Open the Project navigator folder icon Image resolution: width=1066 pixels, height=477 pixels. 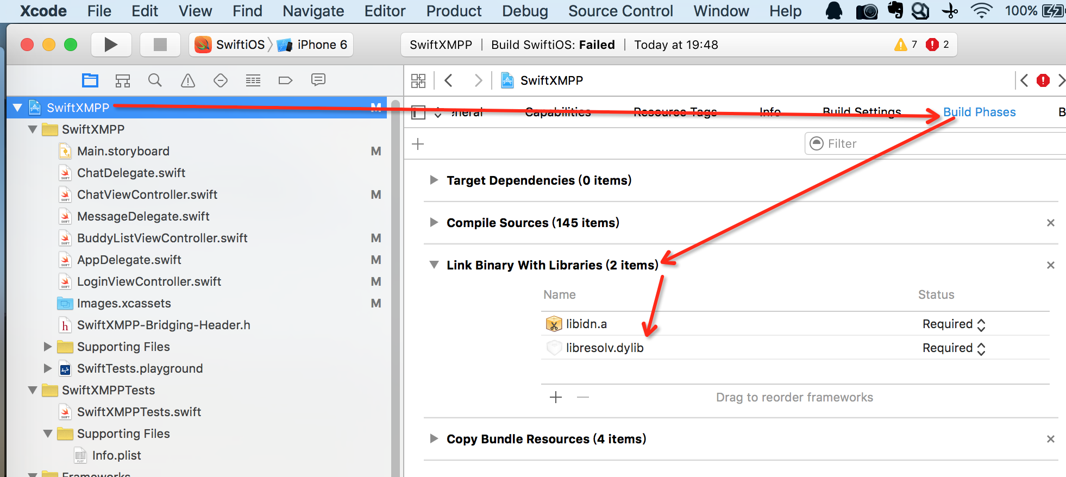90,80
